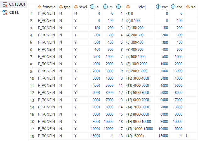
Task: Select the fmtname column header
Action: (47, 7)
